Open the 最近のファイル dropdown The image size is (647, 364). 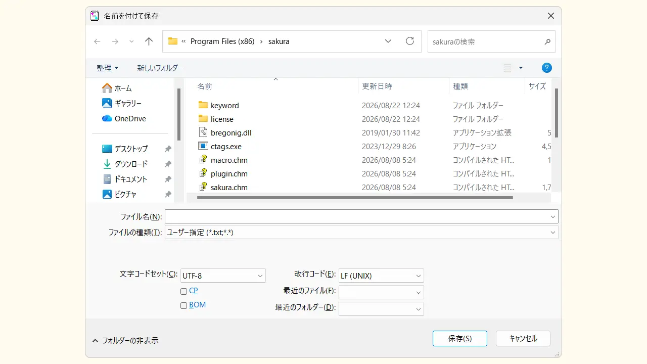click(381, 292)
